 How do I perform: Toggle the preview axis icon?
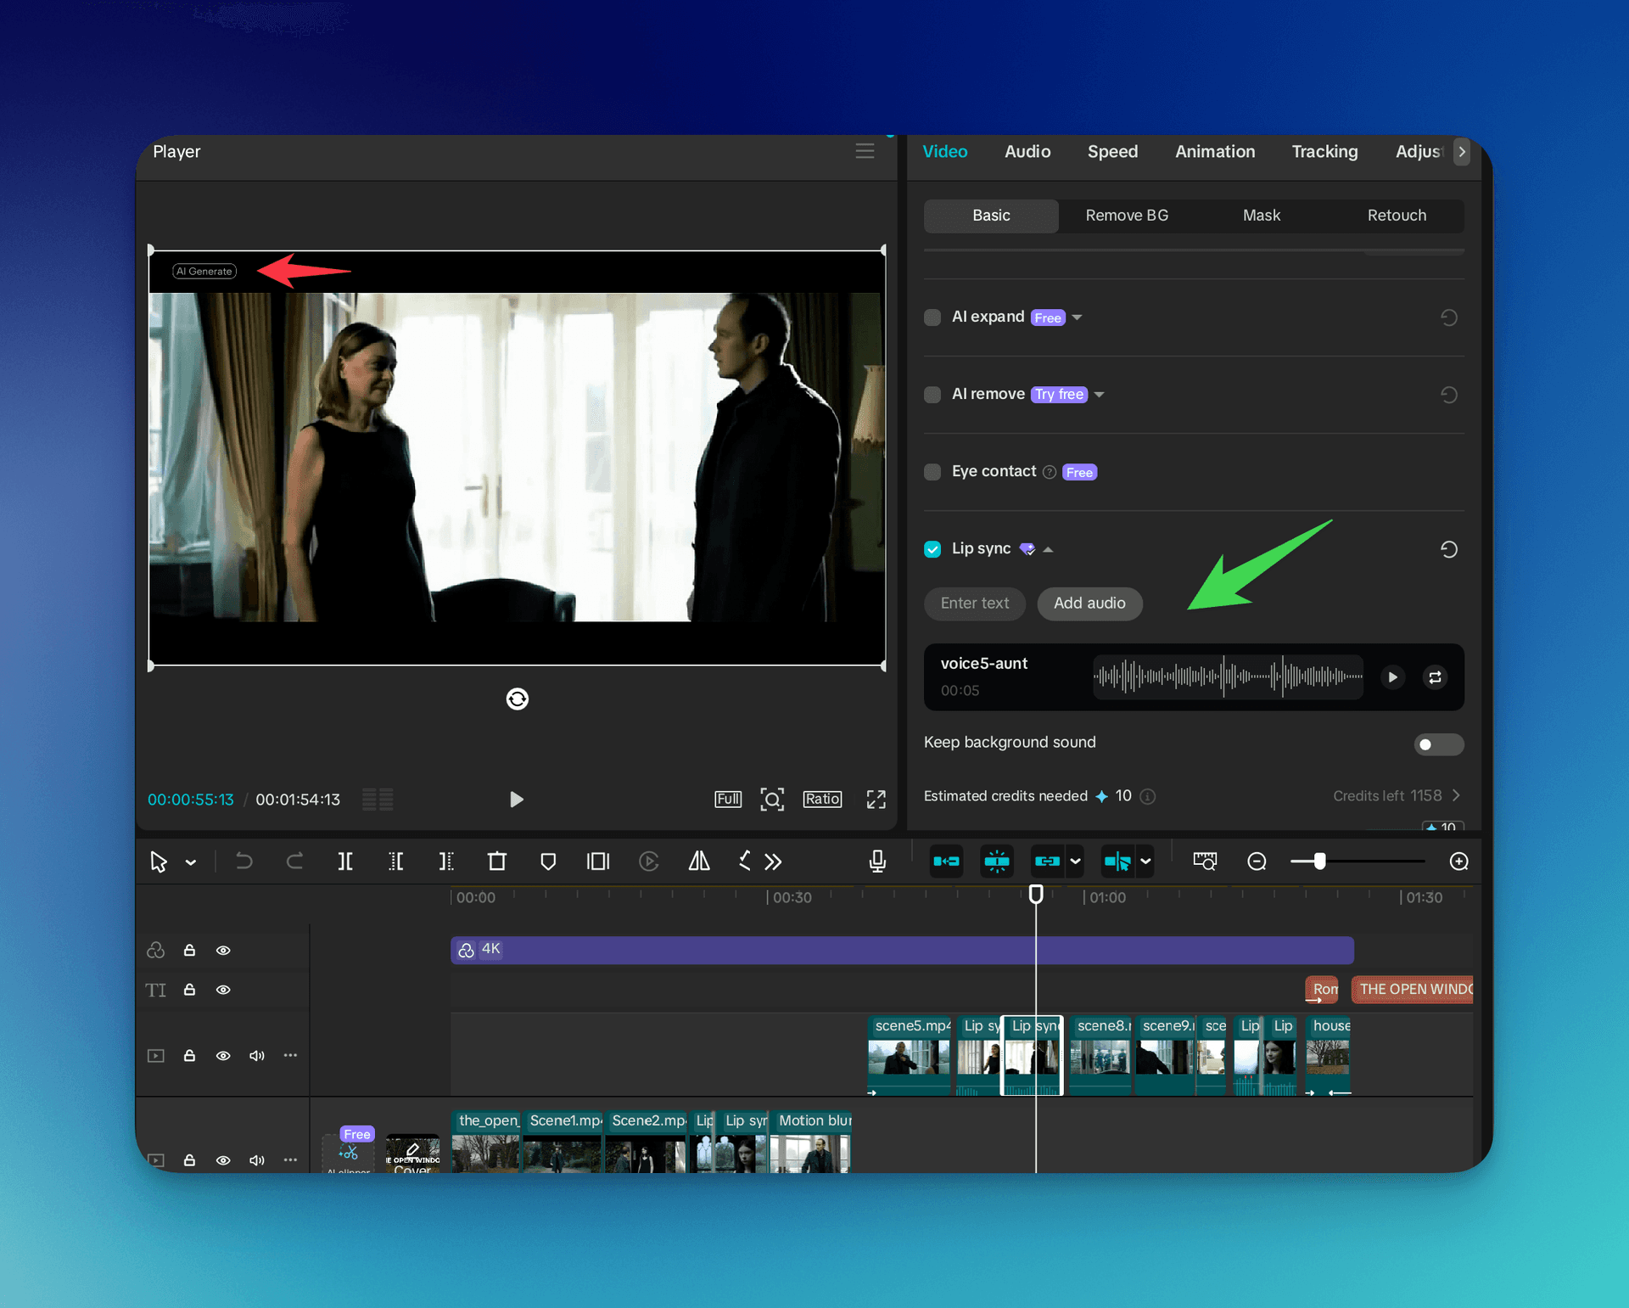[x=1117, y=862]
